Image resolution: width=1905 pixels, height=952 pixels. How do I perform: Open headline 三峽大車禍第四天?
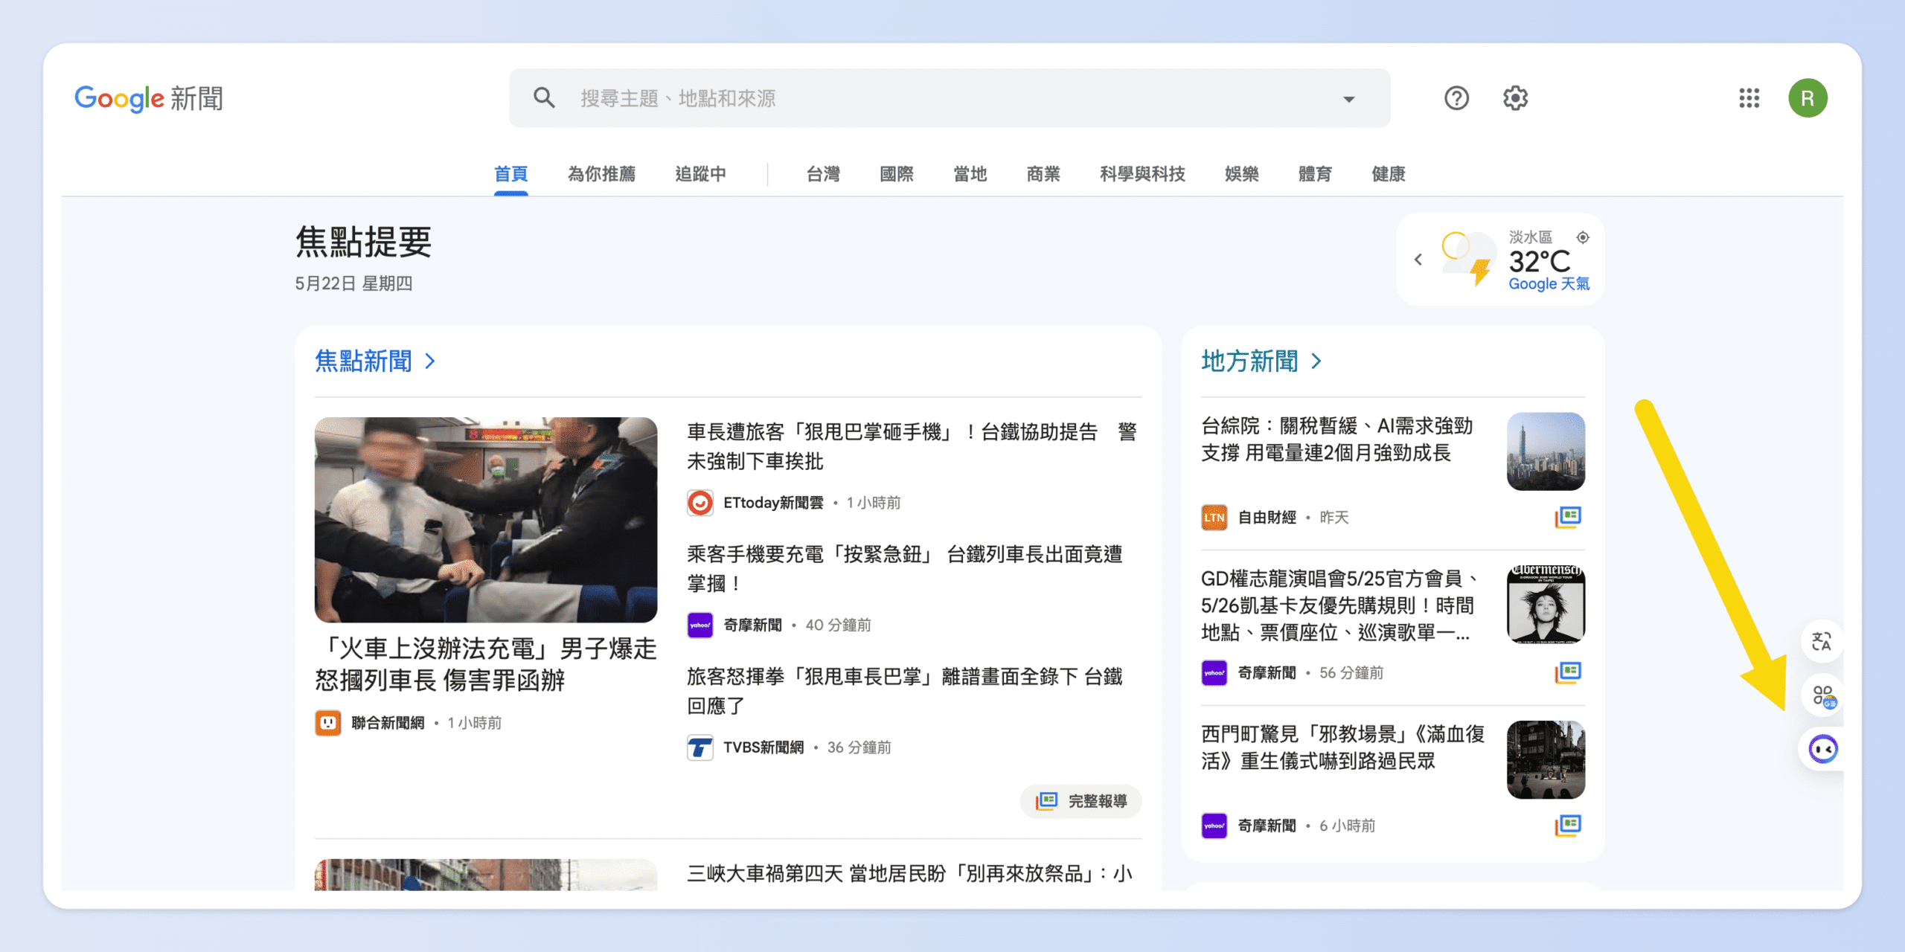(909, 874)
